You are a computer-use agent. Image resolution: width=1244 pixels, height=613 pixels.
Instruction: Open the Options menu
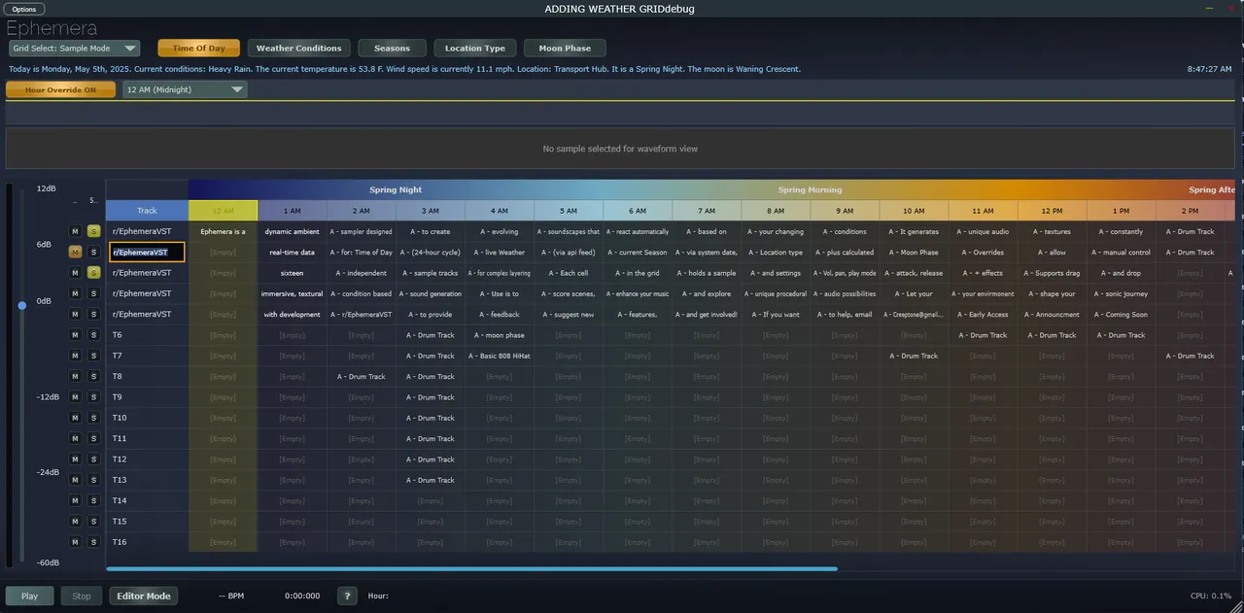pos(24,9)
